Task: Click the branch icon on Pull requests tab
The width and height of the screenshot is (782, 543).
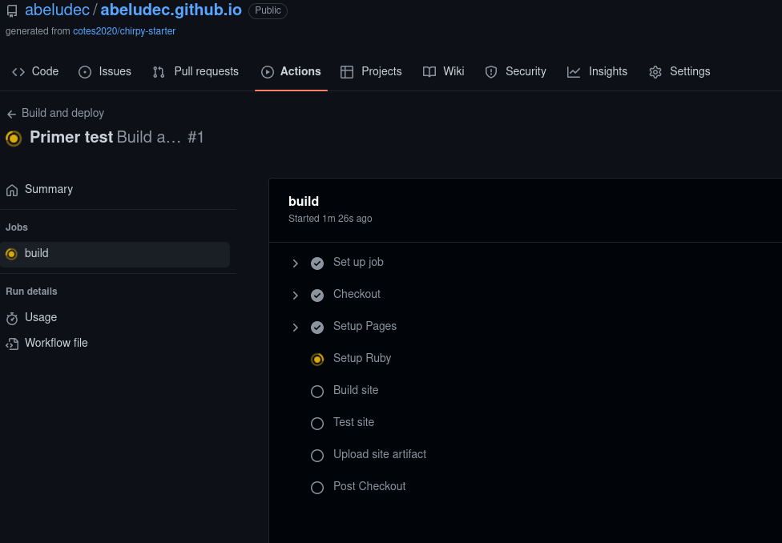Action: (x=158, y=71)
